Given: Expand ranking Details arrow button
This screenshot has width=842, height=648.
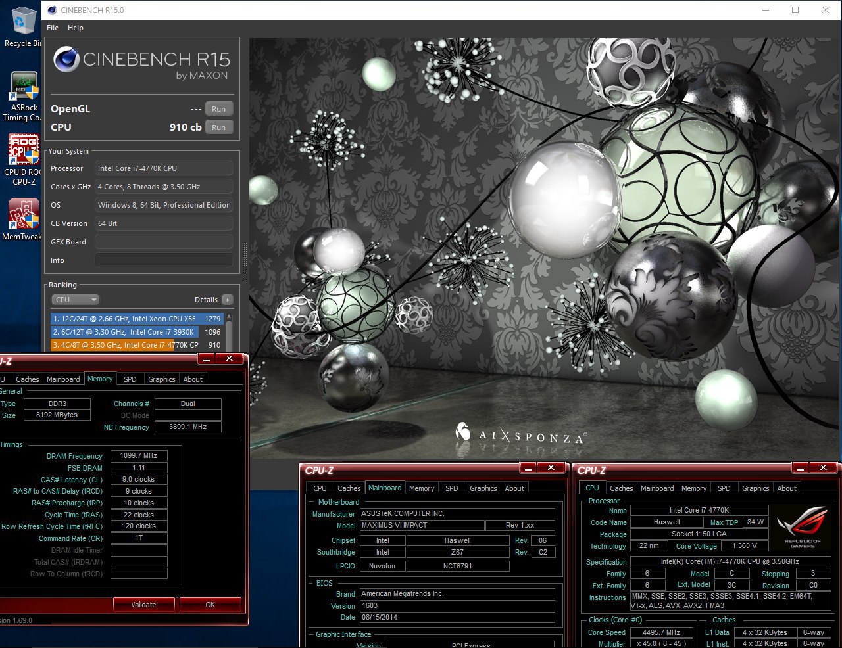Looking at the screenshot, I should pos(228,300).
